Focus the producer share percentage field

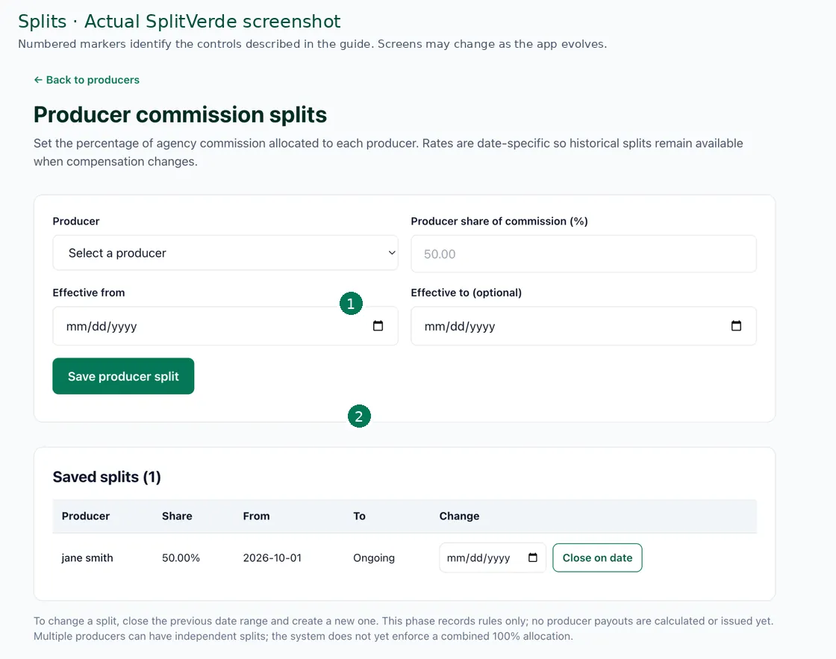(x=583, y=254)
